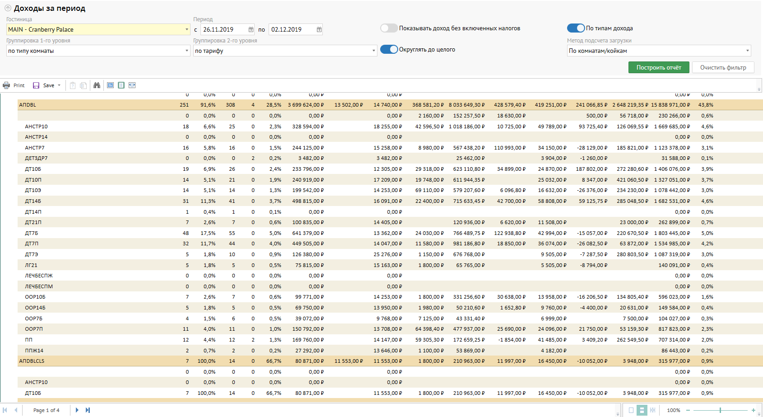Click the Построить отчёт button
This screenshot has height=417, width=763.
click(659, 67)
